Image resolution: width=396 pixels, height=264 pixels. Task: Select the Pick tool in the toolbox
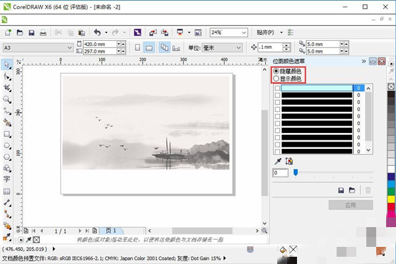(7, 65)
